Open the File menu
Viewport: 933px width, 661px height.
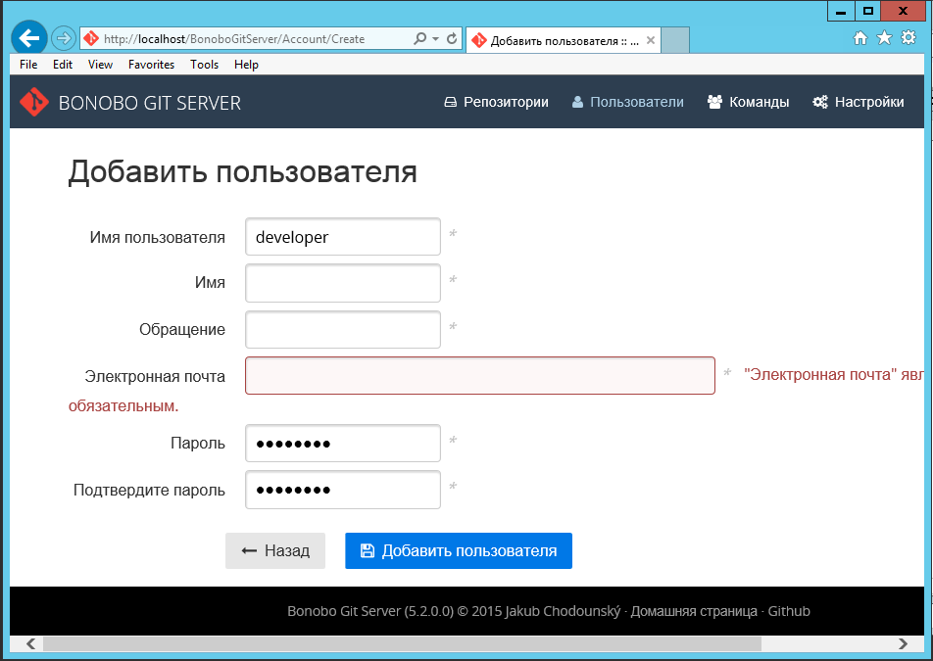28,65
